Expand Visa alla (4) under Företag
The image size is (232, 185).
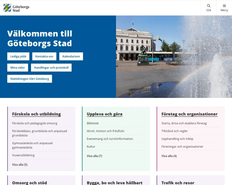click(x=169, y=156)
